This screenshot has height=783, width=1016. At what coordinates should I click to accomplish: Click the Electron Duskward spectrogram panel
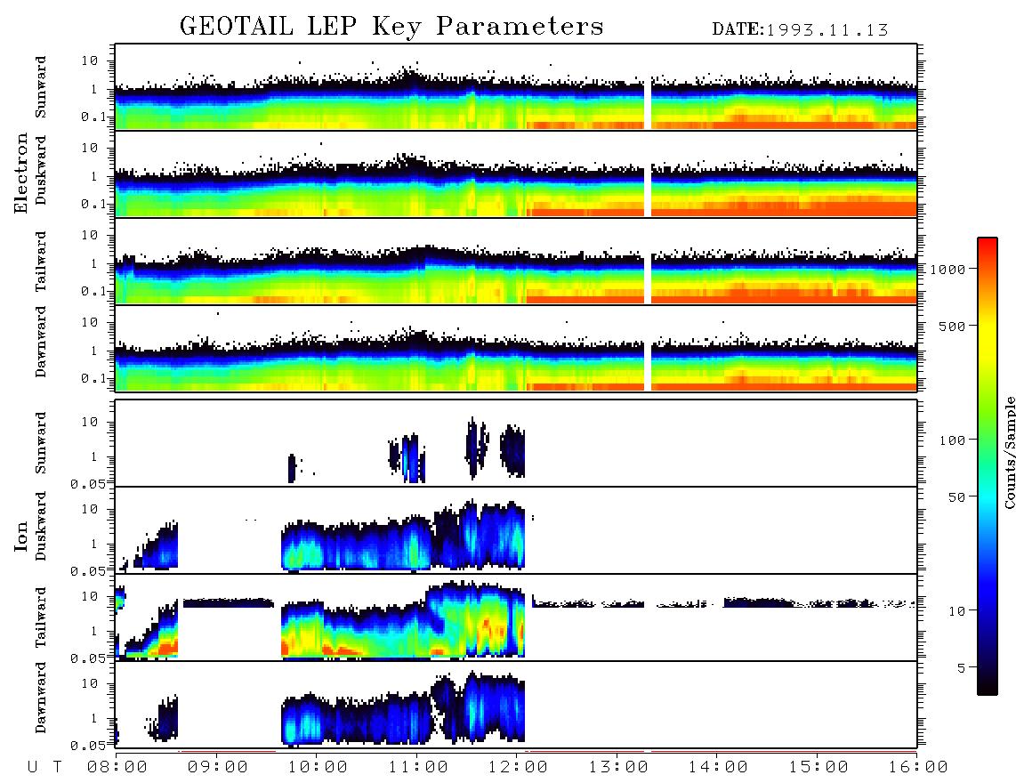coord(516,174)
